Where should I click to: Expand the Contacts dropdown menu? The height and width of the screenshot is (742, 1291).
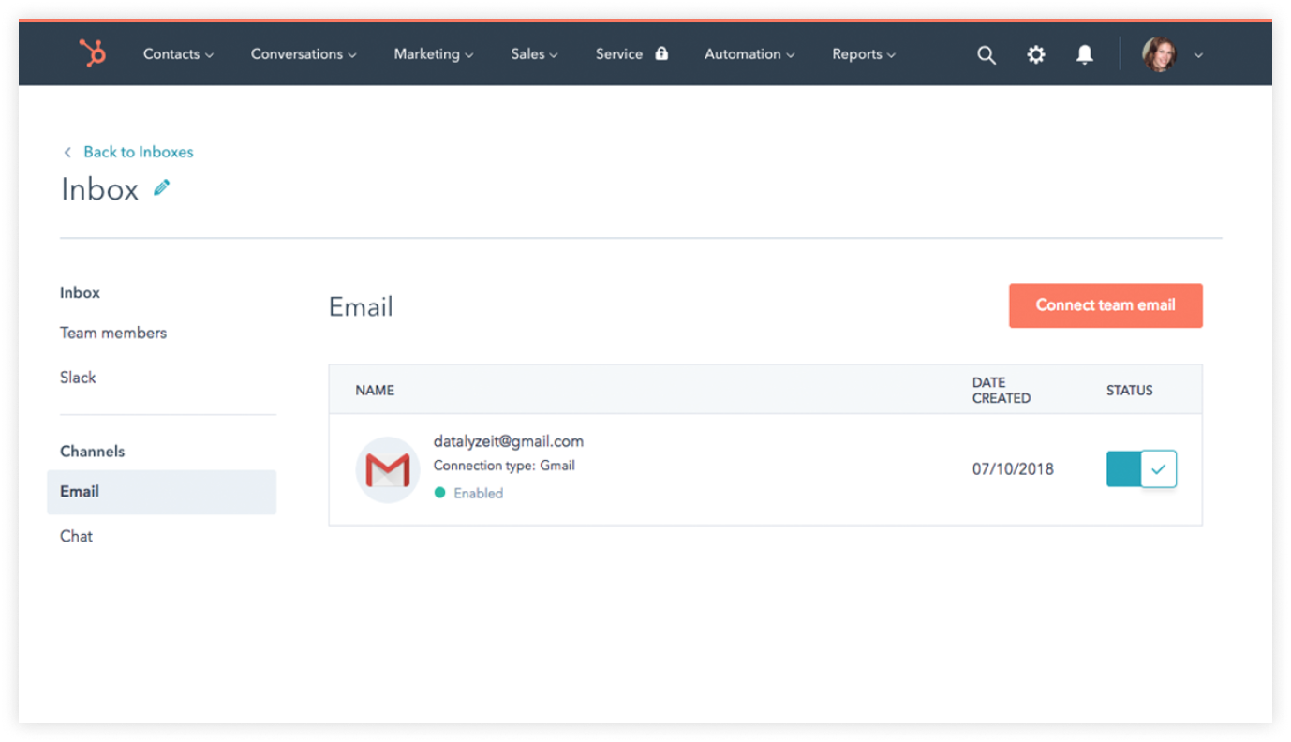(178, 54)
